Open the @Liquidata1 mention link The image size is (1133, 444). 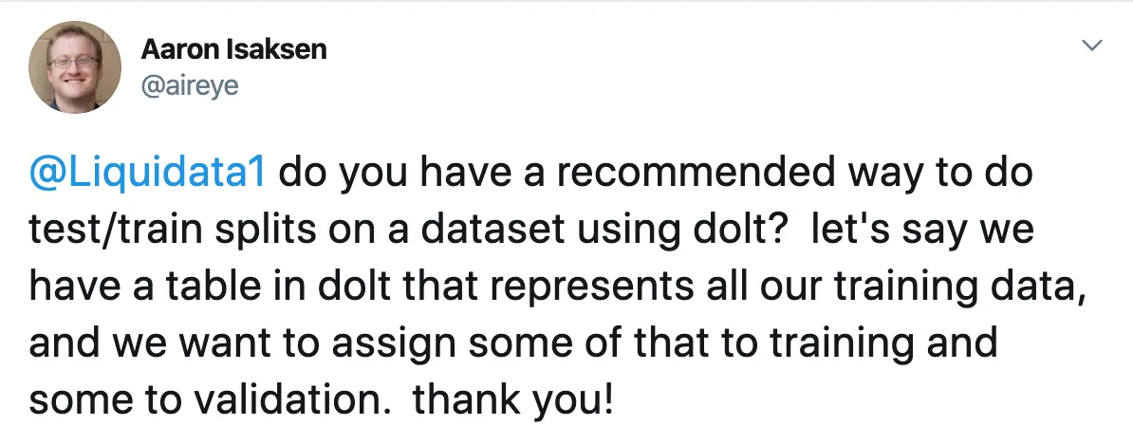click(x=150, y=175)
